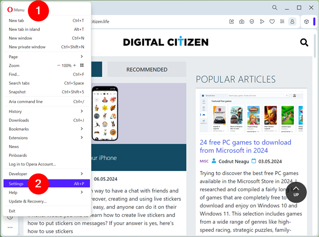Click the address bar URL field

tap(159, 22)
